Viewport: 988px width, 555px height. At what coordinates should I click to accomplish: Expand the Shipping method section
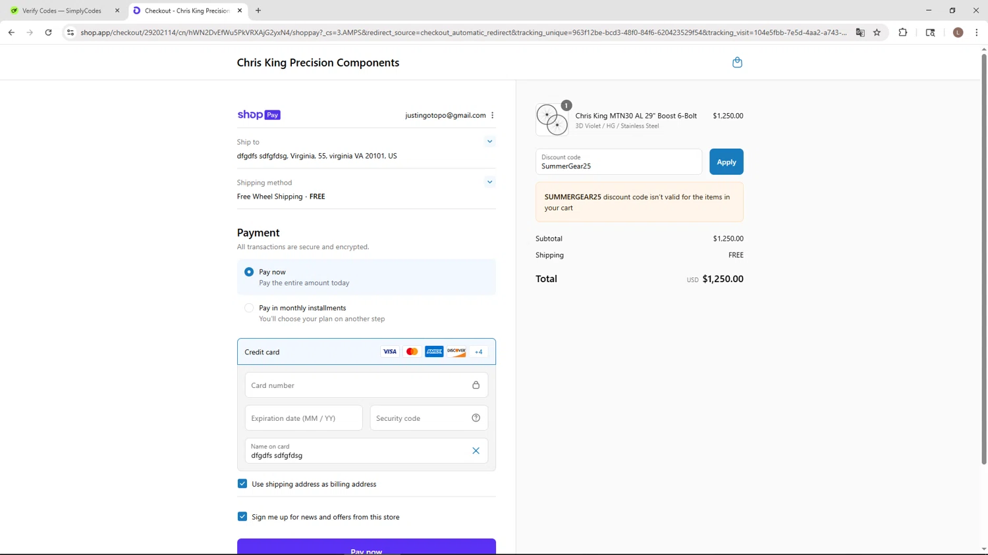pos(489,182)
